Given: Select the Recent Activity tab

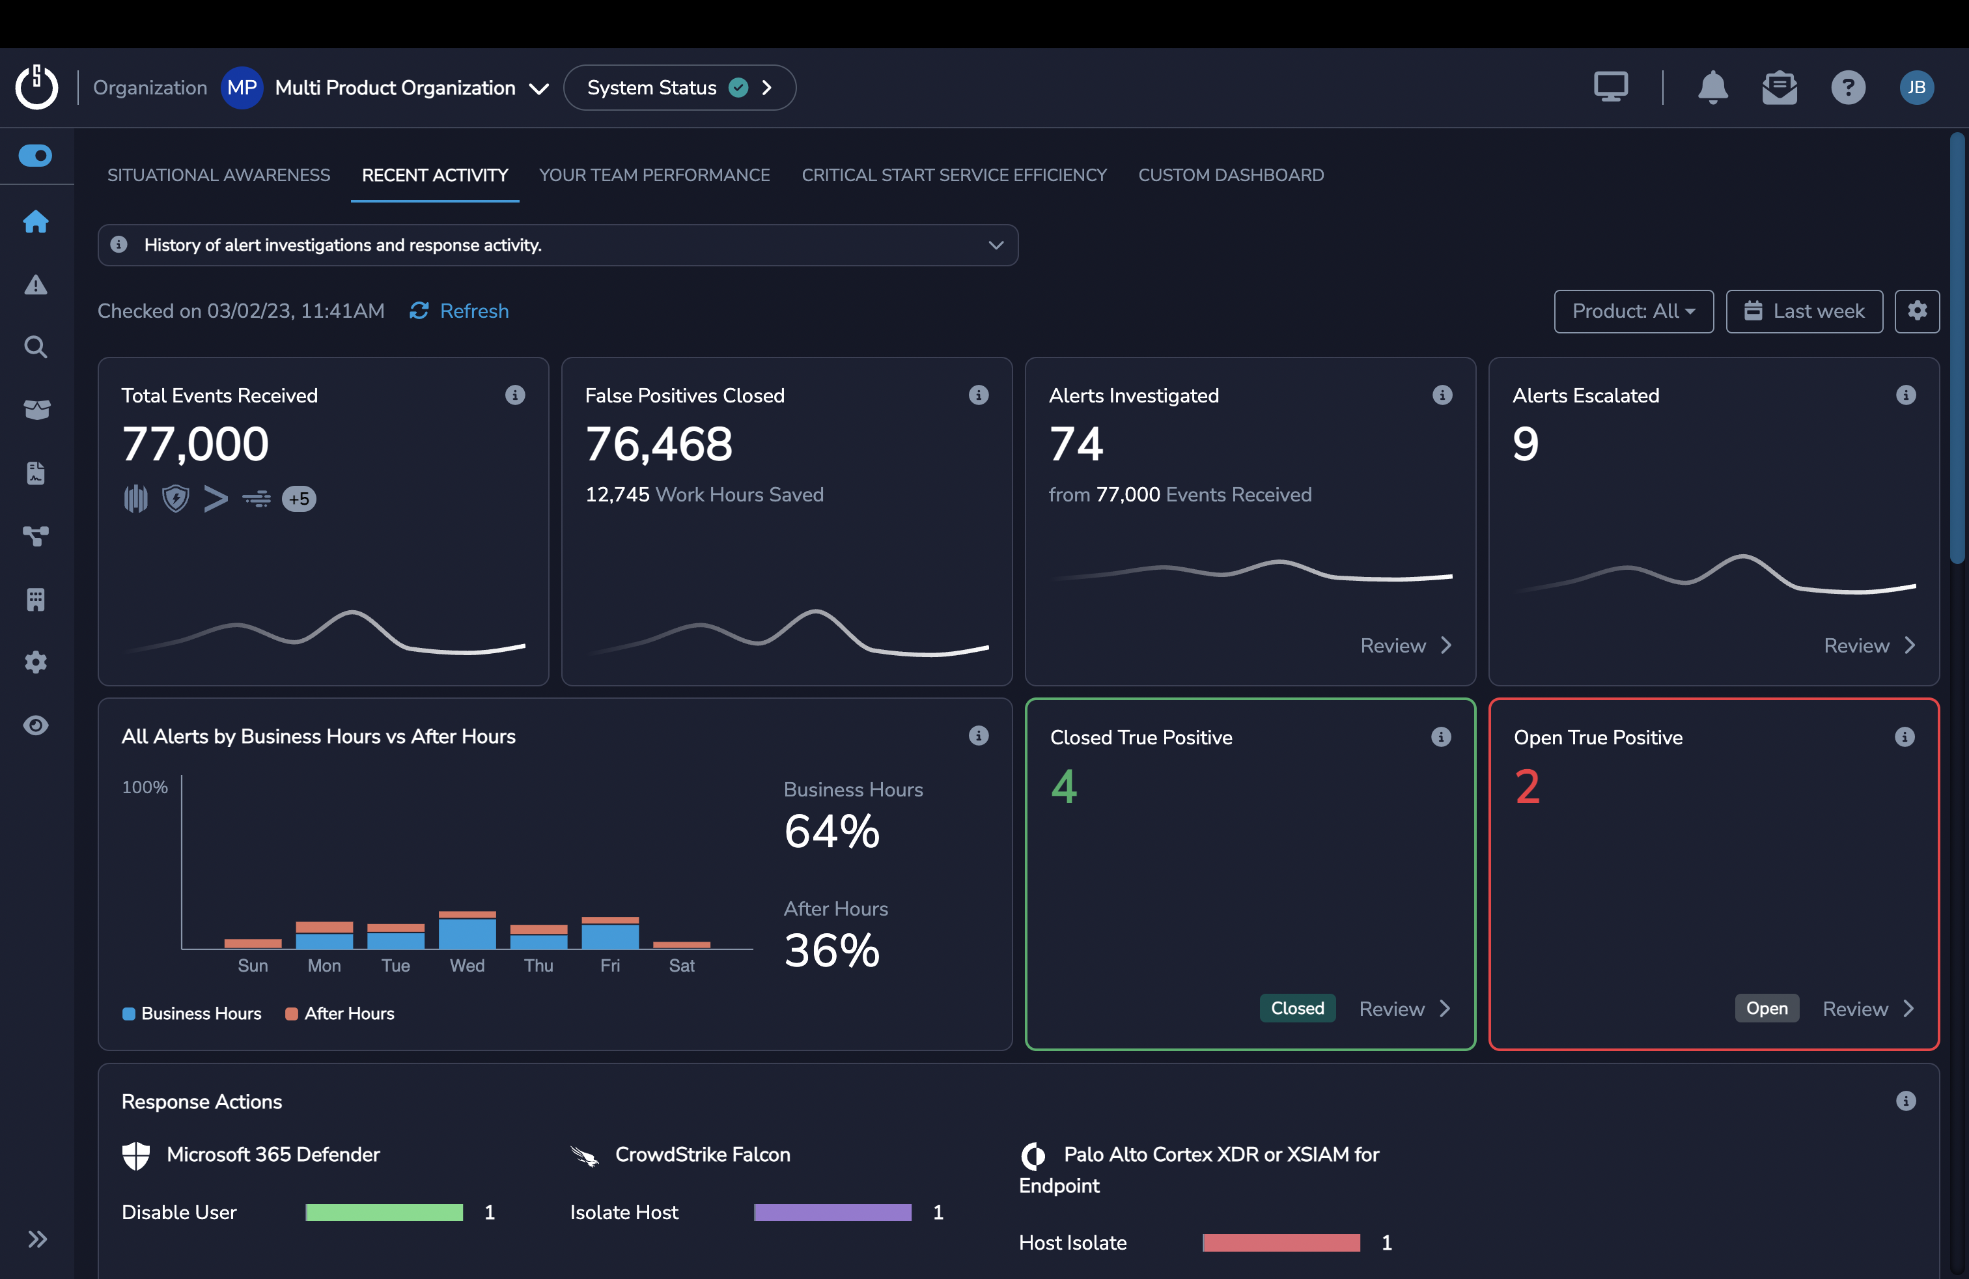Looking at the screenshot, I should (435, 175).
